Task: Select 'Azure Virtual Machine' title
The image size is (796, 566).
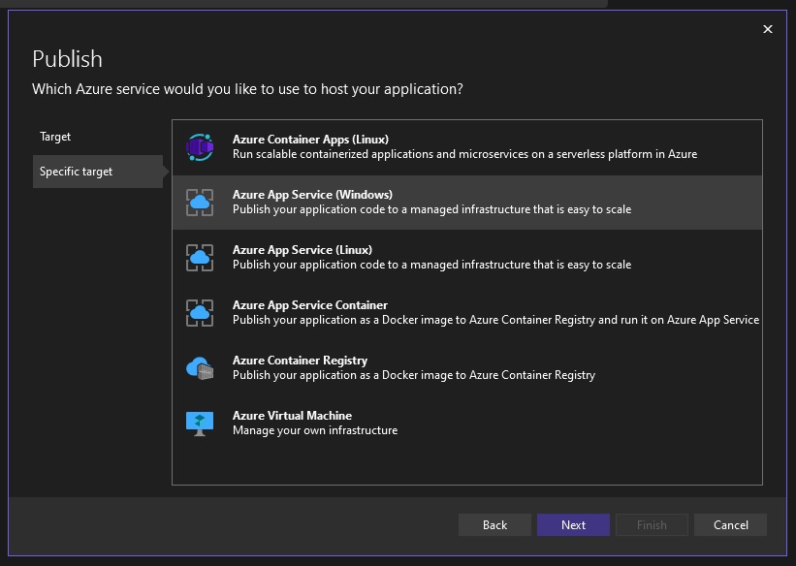Action: coord(292,415)
